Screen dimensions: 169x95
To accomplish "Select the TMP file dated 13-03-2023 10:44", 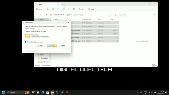I will 95,34.
